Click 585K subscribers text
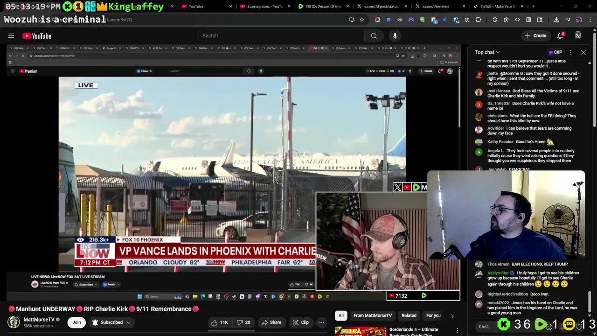The image size is (597, 336). coord(38,326)
